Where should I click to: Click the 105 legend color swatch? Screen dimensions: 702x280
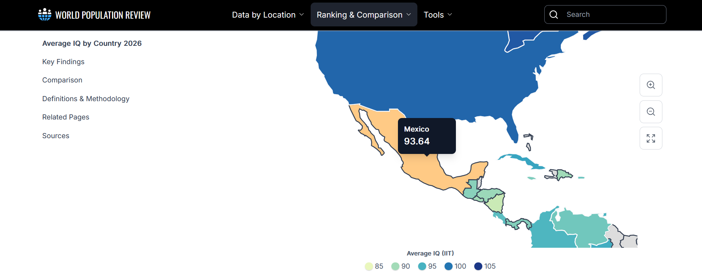478,266
